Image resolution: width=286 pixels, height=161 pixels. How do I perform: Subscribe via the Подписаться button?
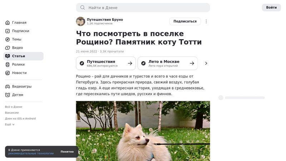tap(185, 21)
